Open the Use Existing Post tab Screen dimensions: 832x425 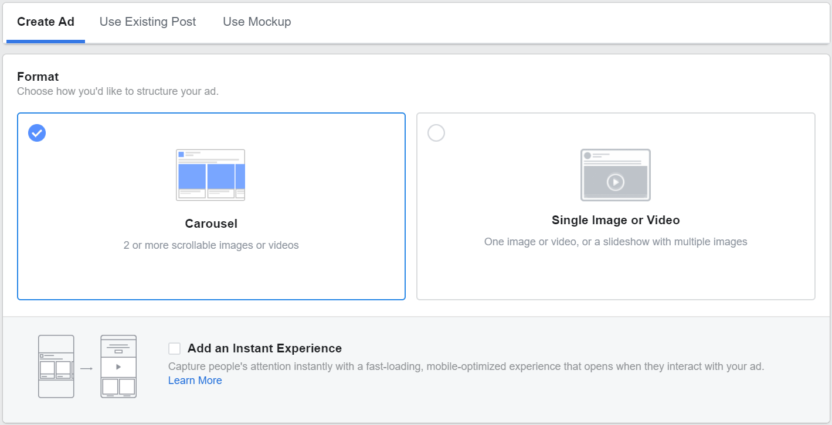pos(148,22)
